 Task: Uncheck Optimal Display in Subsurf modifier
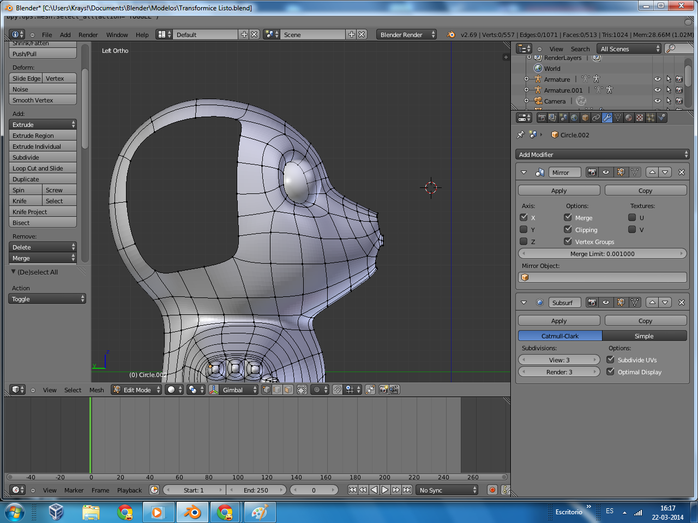tap(611, 372)
